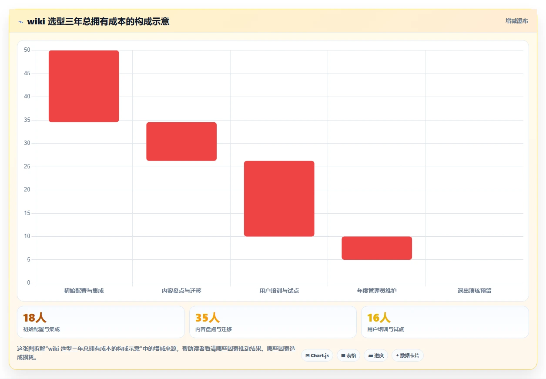Viewport: 546px width, 379px height.
Task: Click the 增减瀑布 label in header
Action: pos(516,21)
